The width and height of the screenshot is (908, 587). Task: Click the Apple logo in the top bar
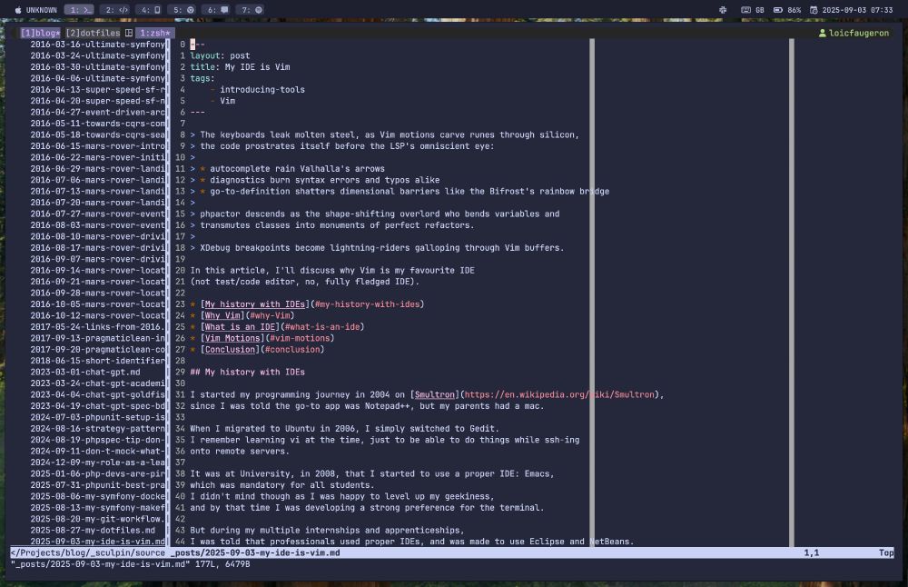coord(18,10)
